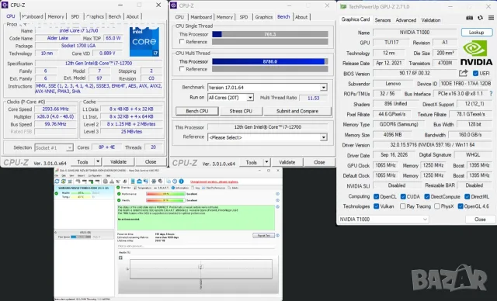Toggle the CUDA checkbox
The height and width of the screenshot is (301, 497).
(x=403, y=196)
